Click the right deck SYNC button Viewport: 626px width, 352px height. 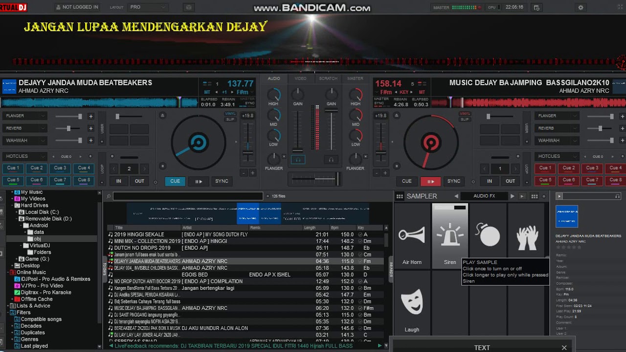coord(454,181)
